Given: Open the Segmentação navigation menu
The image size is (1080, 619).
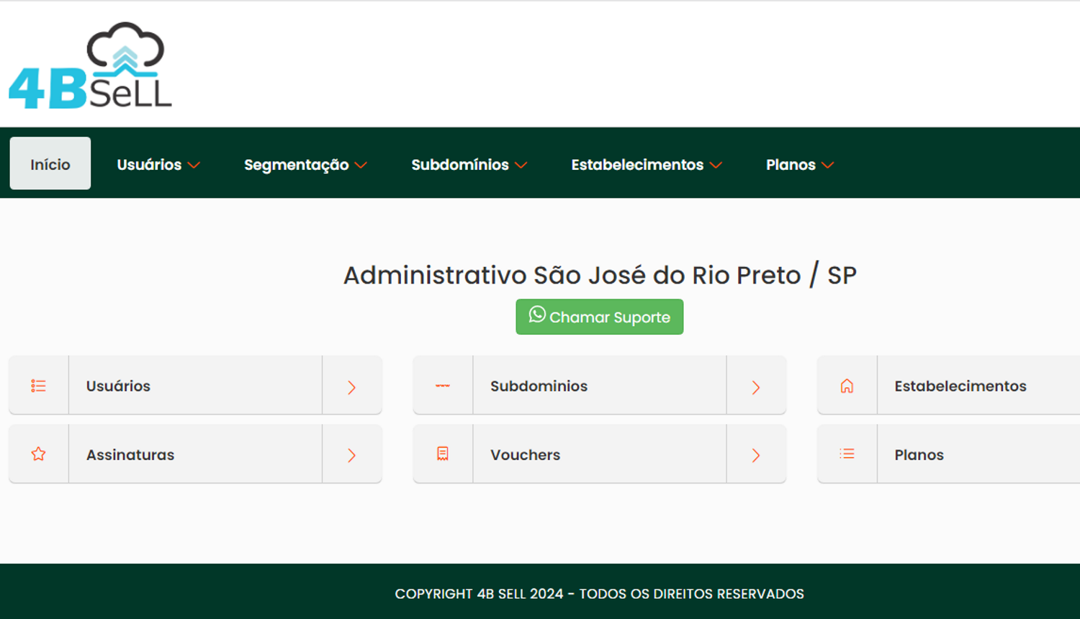Looking at the screenshot, I should [305, 165].
